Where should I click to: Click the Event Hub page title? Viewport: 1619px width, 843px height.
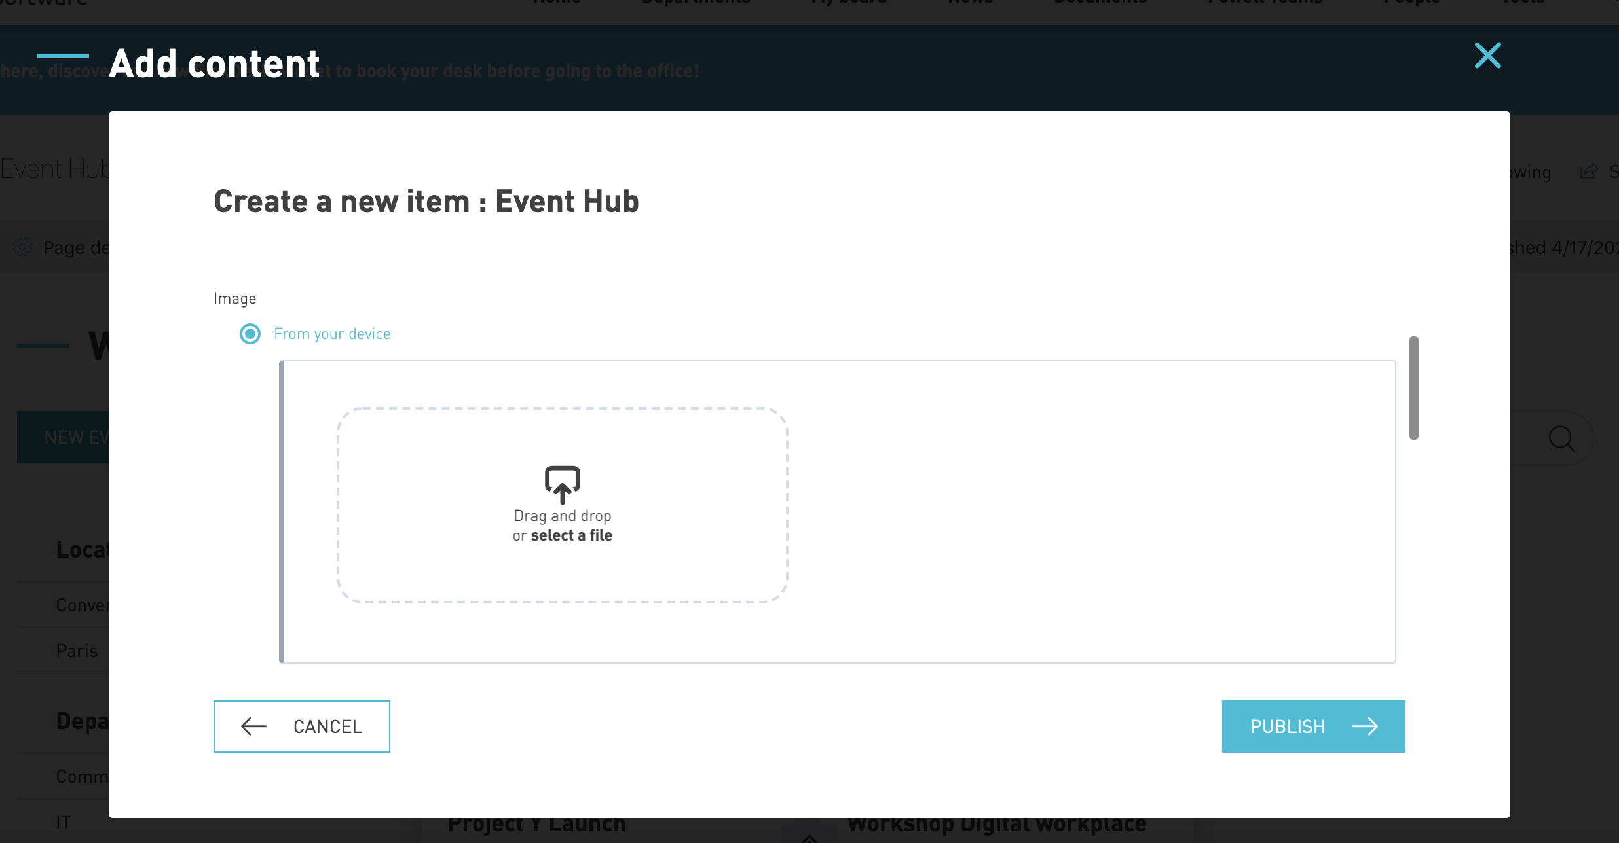coord(54,169)
